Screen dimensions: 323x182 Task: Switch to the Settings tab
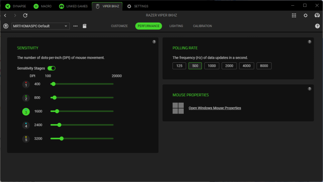(x=138, y=6)
